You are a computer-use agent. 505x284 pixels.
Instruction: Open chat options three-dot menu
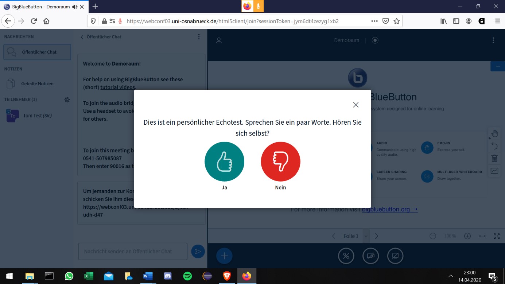[199, 37]
